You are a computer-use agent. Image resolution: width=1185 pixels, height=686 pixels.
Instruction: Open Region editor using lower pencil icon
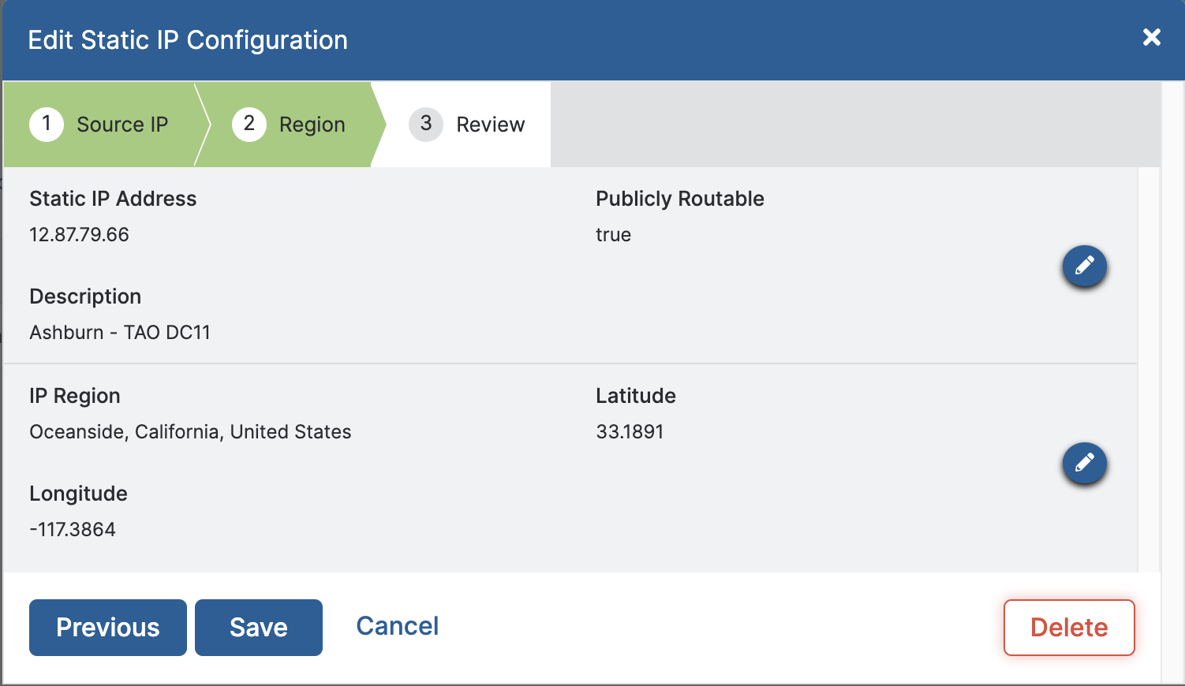[x=1085, y=464]
